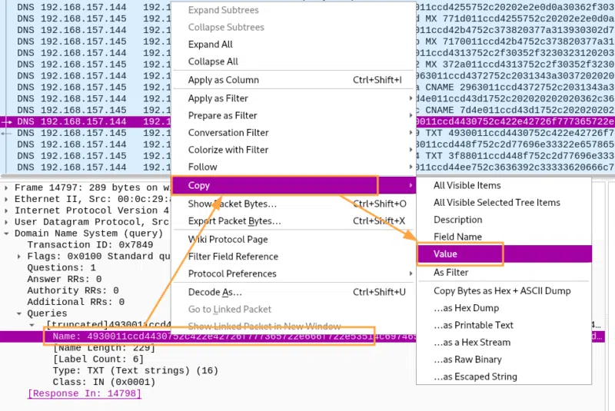
Task: Select Export Packet Bytes option
Action: click(x=234, y=220)
